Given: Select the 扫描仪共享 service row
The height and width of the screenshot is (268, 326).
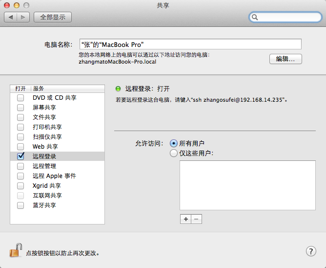Looking at the screenshot, I should pyautogui.click(x=57, y=137).
